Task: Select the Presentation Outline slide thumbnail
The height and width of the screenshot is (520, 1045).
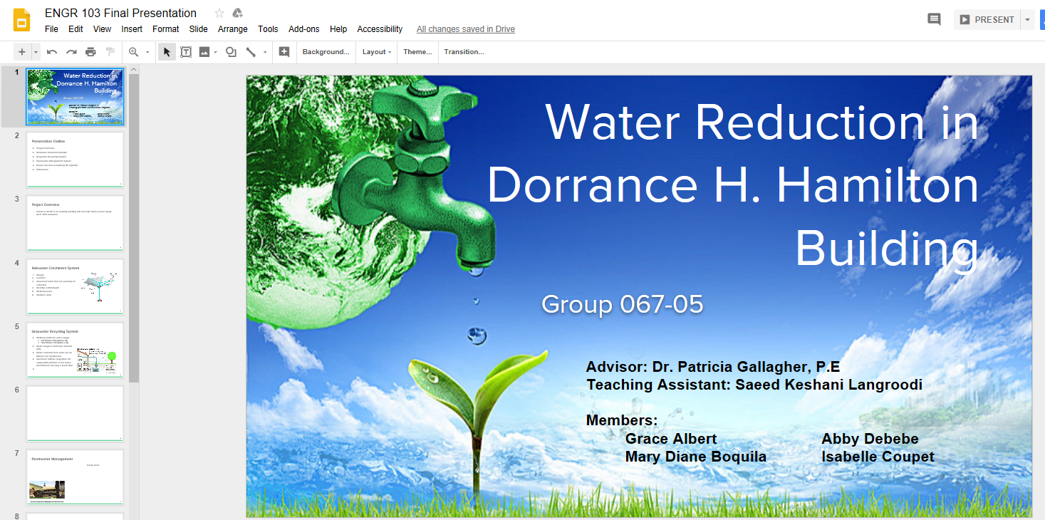Action: tap(75, 160)
